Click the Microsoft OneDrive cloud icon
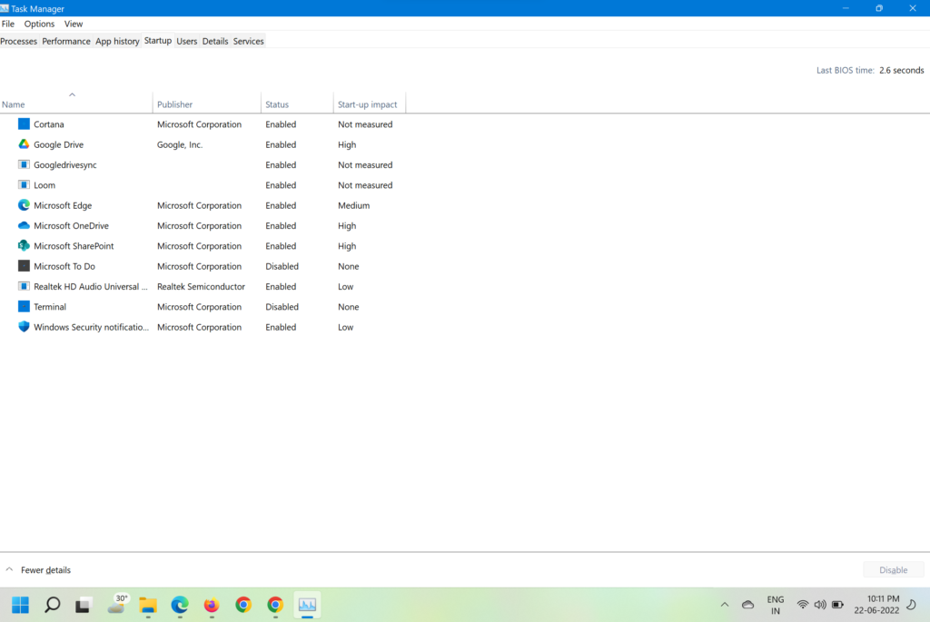Image resolution: width=930 pixels, height=622 pixels. pos(24,226)
